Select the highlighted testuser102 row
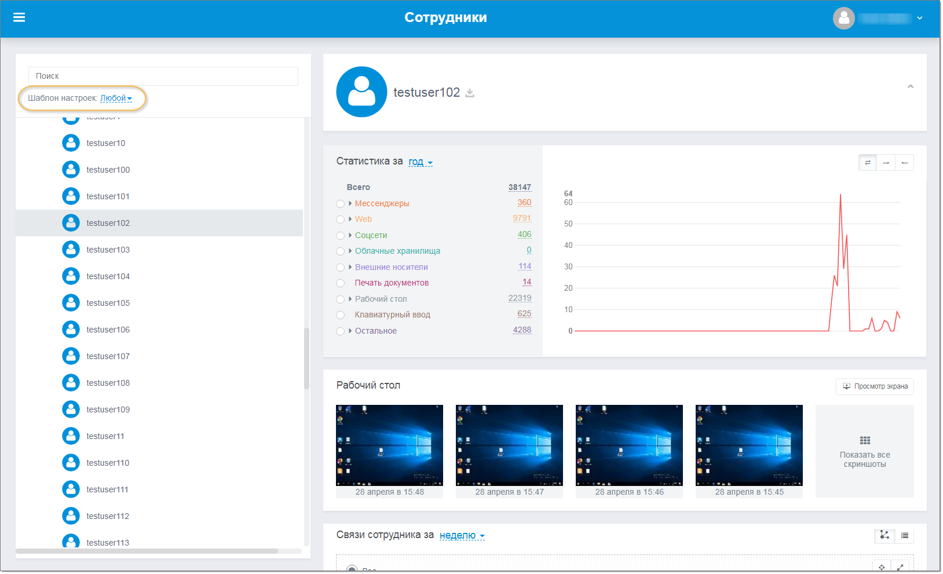 coord(159,223)
